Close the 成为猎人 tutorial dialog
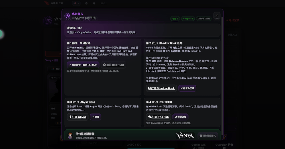285x149 pixels. (217, 16)
